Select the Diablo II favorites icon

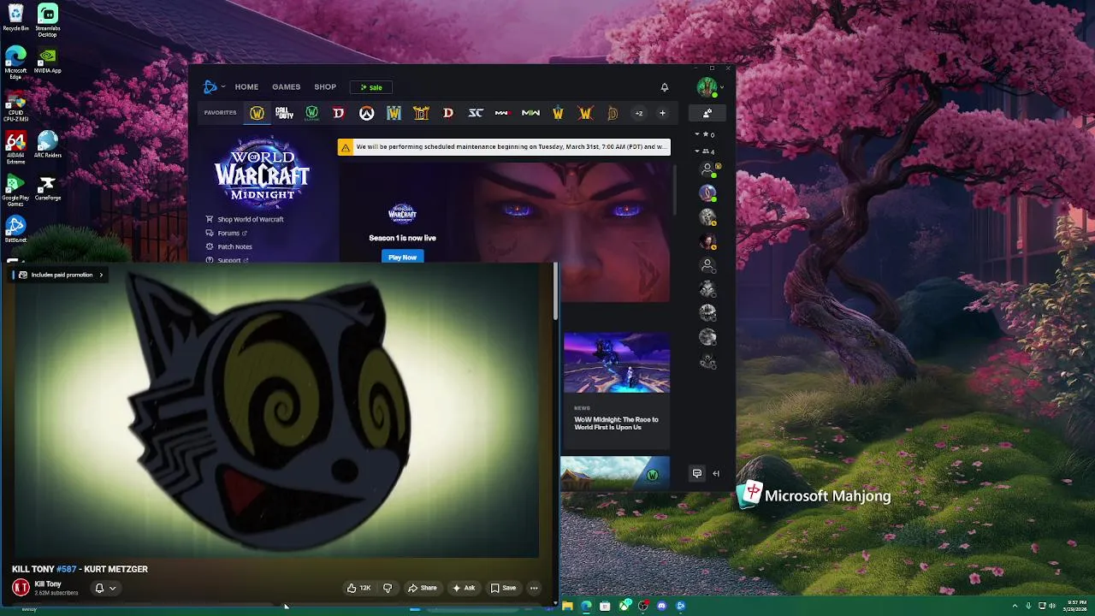[421, 113]
